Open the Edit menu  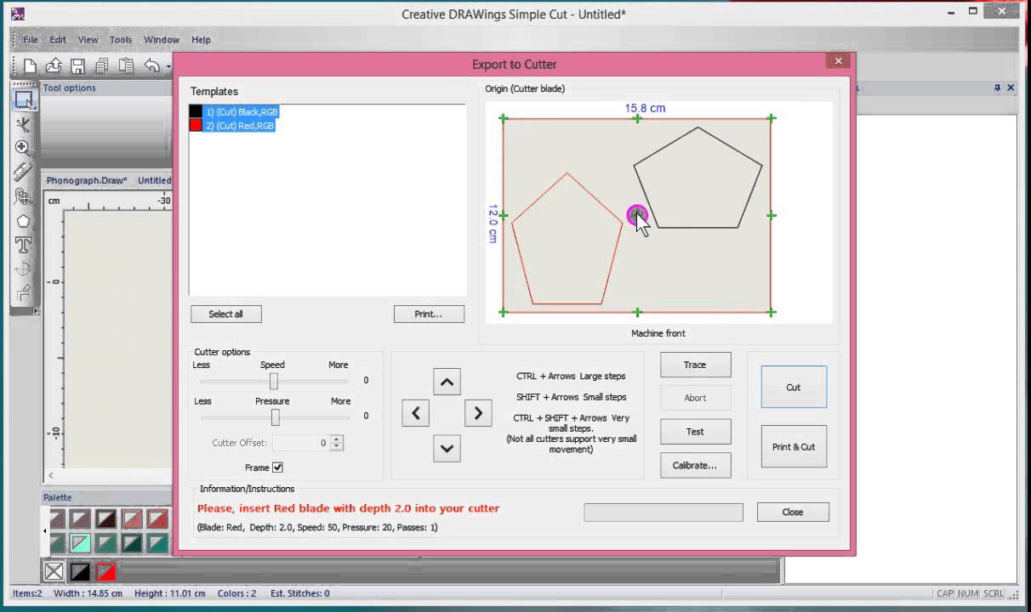[58, 40]
